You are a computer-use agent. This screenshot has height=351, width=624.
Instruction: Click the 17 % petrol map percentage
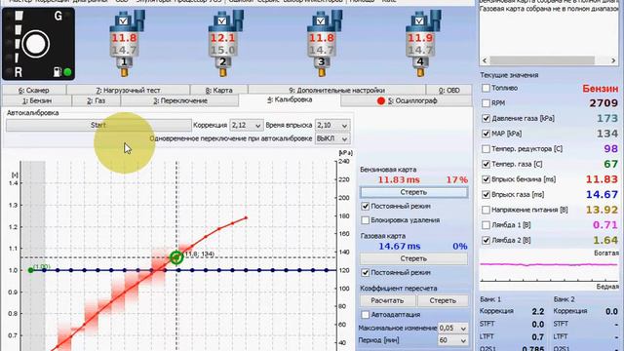point(457,179)
